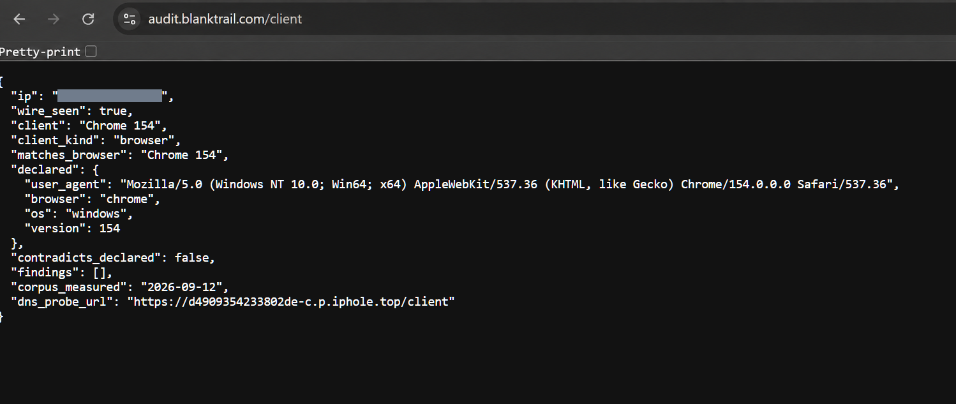The width and height of the screenshot is (956, 404).
Task: Open site information icon in address bar
Action: (130, 19)
